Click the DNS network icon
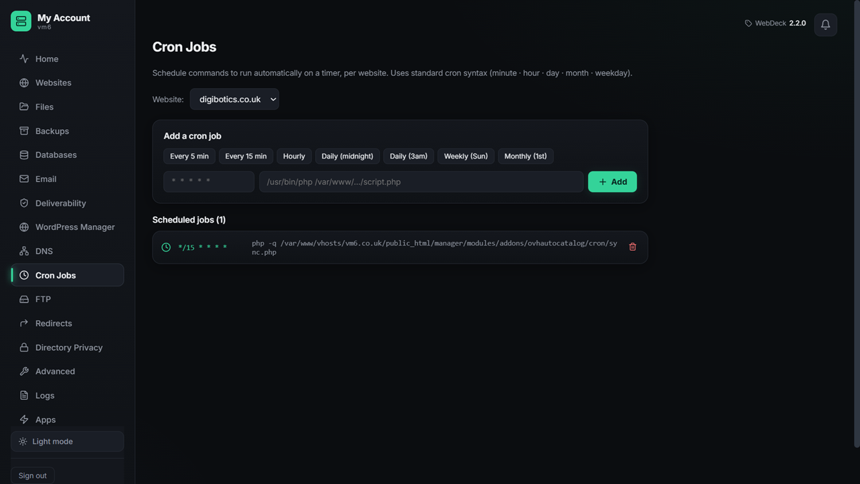 pos(24,251)
